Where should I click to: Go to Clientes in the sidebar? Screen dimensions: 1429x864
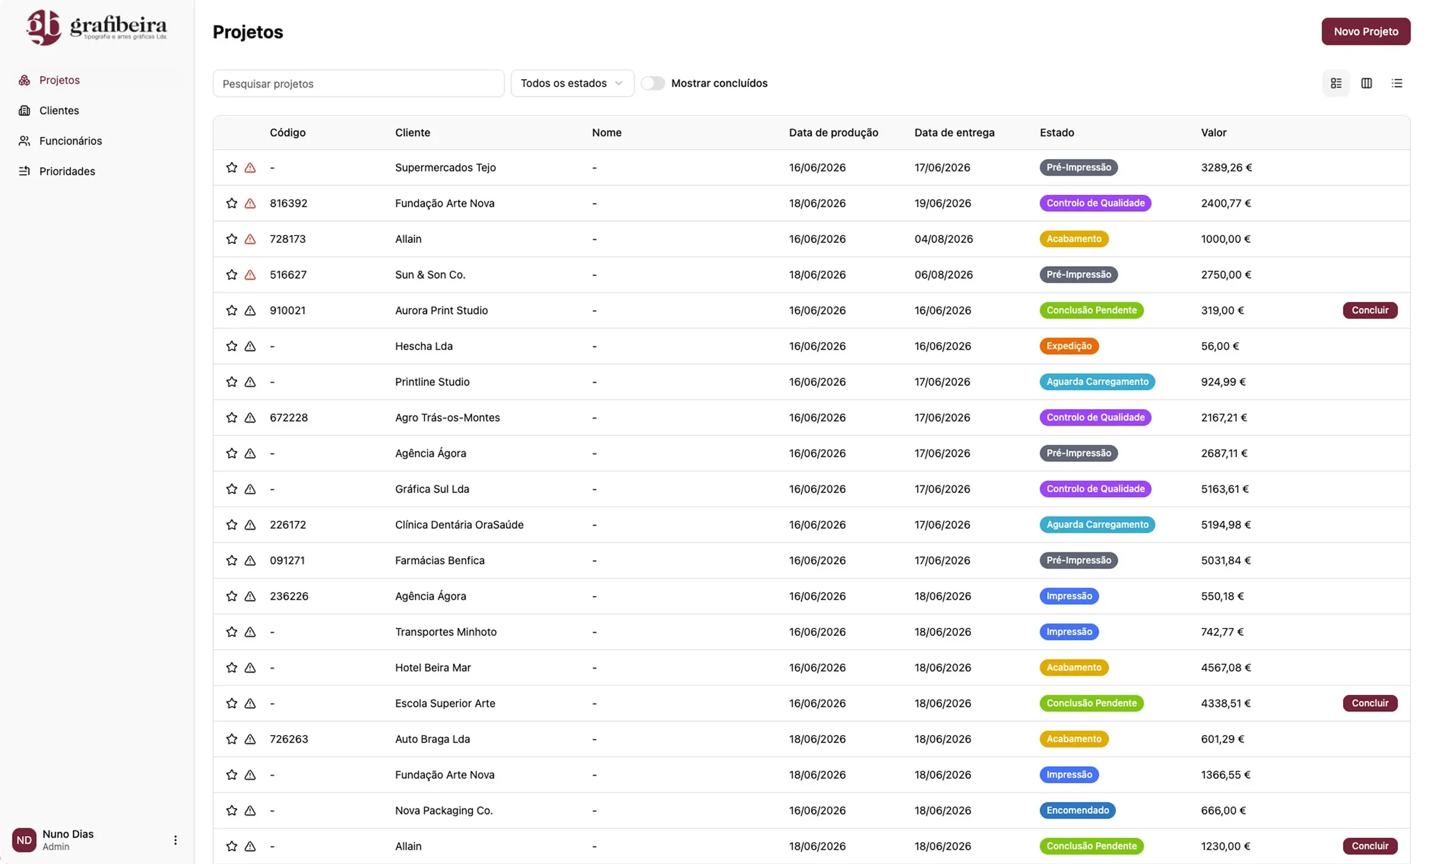(59, 110)
